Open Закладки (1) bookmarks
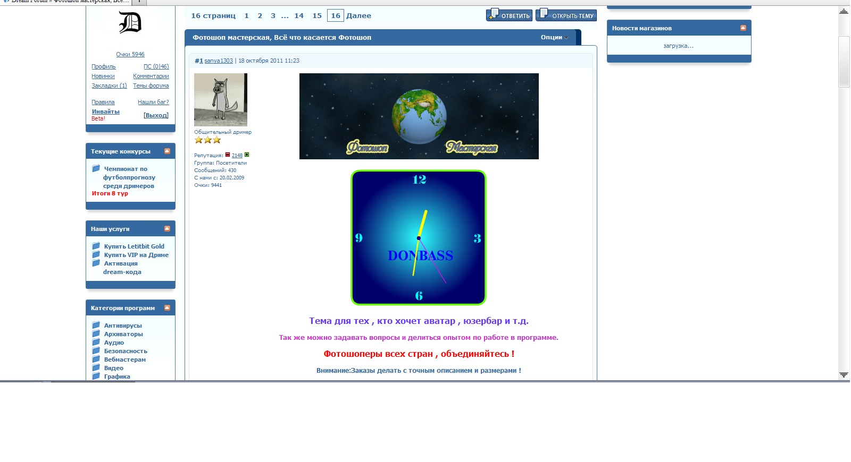This screenshot has width=851, height=462. tap(109, 85)
